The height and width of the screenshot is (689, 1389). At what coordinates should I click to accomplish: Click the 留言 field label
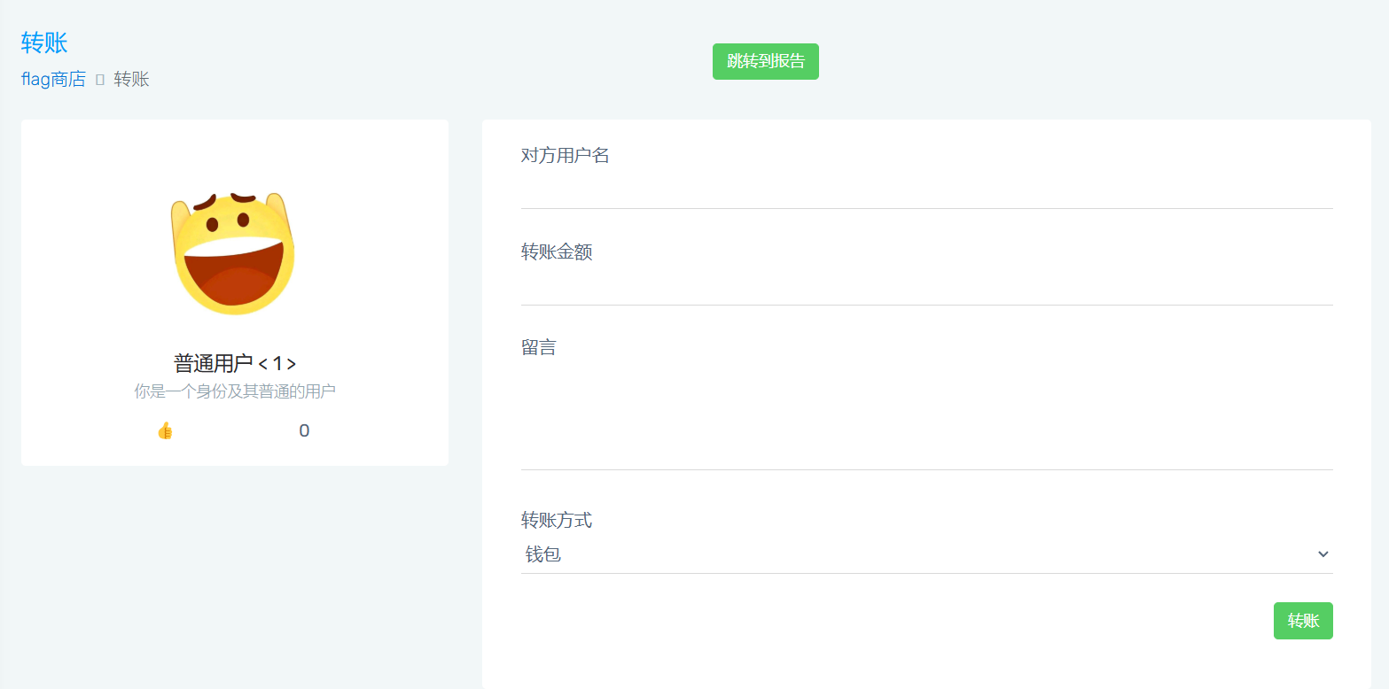[538, 347]
